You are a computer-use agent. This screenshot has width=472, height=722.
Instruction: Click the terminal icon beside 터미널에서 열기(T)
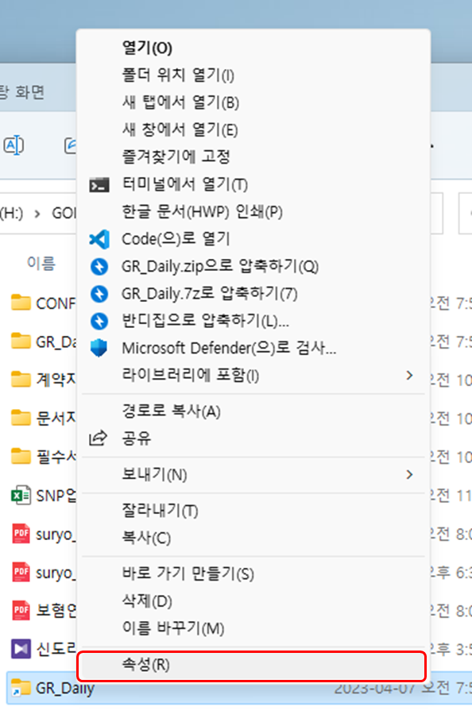99,185
